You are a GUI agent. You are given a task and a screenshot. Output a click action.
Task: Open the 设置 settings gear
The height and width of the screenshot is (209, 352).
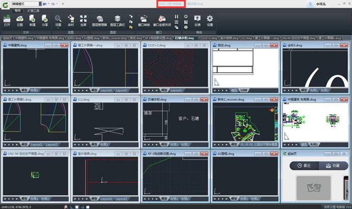pos(210,19)
